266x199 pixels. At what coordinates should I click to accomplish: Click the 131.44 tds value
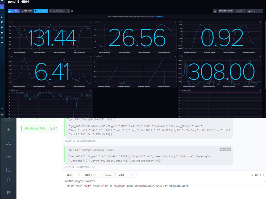(x=52, y=38)
